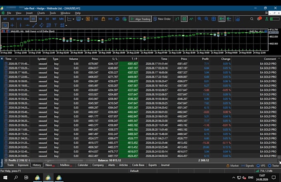Zoom in on the chart
The height and width of the screenshot is (182, 281).
[x=199, y=19]
